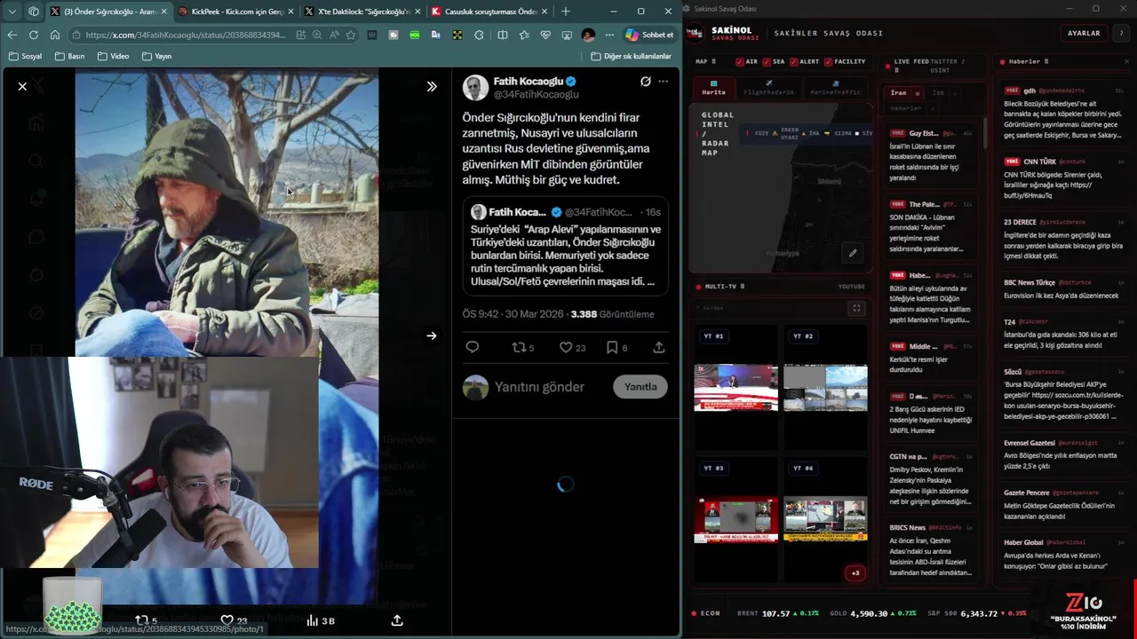Viewport: 1137px width, 639px height.
Task: Open the YT #3 video thumbnail
Action: pos(735,519)
